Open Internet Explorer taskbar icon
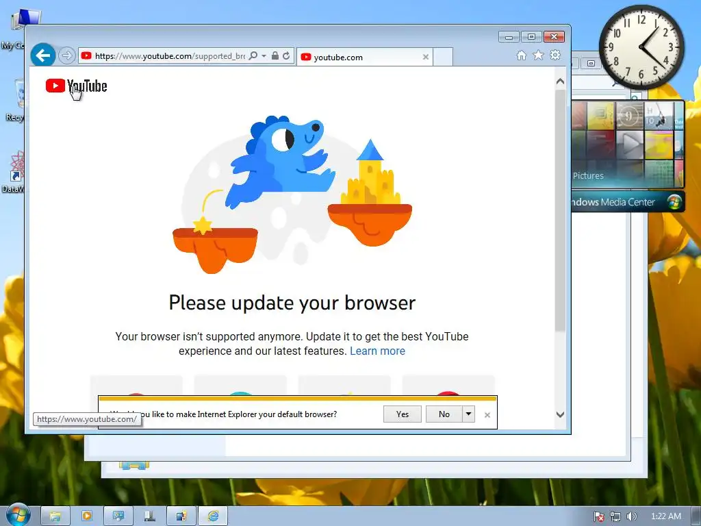Screen dimensions: 701x526 213,516
